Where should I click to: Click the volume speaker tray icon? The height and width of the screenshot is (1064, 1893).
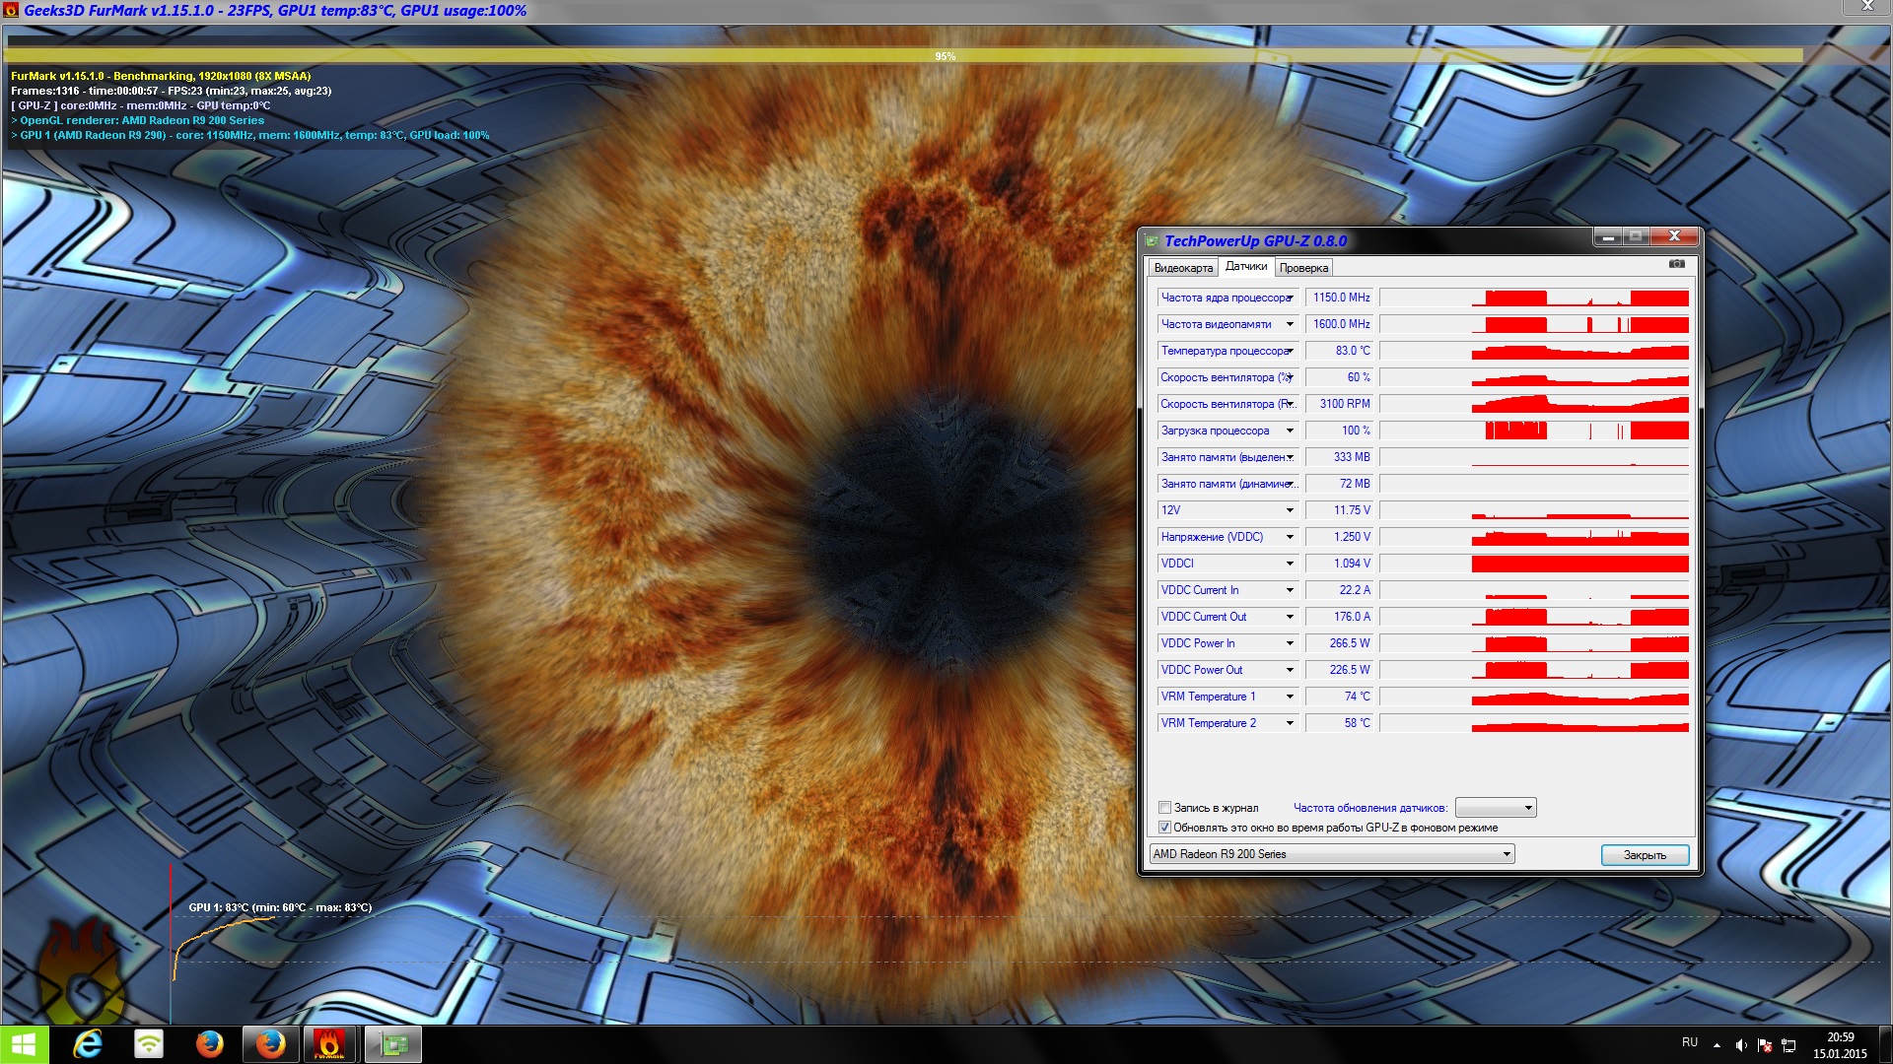(1741, 1045)
